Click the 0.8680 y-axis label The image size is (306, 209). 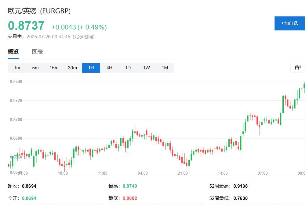pos(16,138)
